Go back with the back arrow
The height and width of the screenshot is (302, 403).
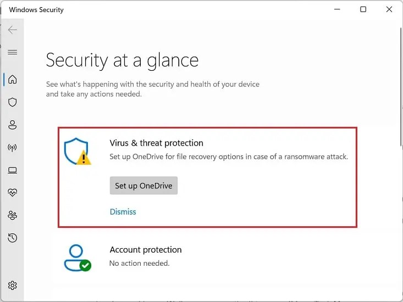tap(12, 30)
